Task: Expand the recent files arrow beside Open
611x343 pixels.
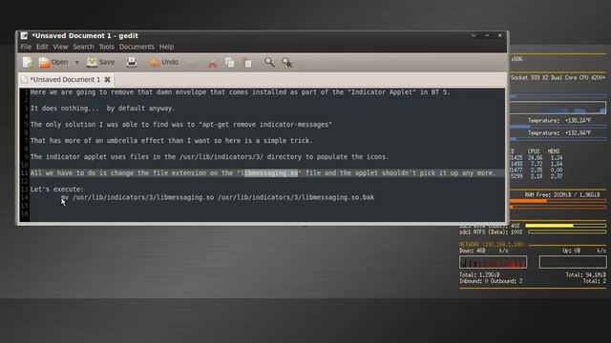Action: point(76,63)
